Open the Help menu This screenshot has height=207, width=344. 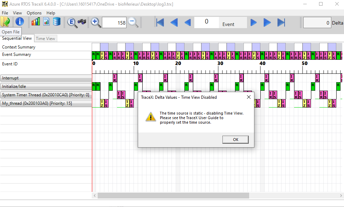pos(51,13)
